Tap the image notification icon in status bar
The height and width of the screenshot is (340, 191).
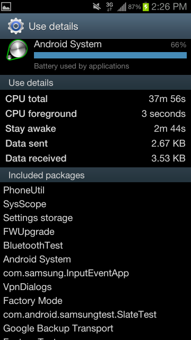coord(6,7)
